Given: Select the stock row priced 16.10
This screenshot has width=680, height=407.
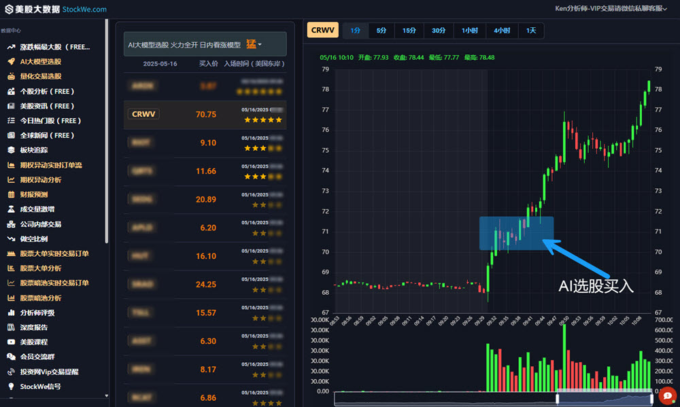Looking at the screenshot, I should [205, 257].
